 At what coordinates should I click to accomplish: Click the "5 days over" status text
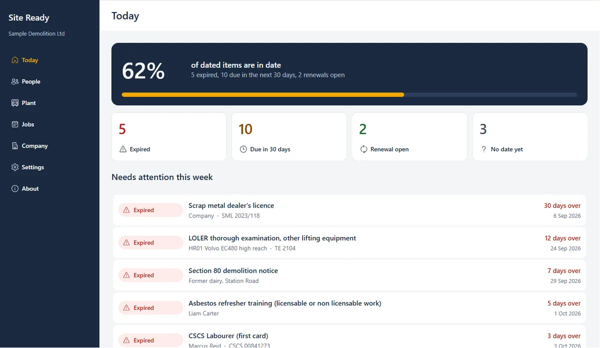click(x=564, y=303)
